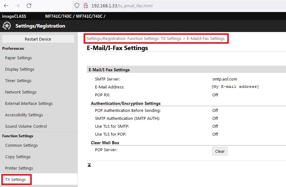Image resolution: width=286 pixels, height=187 pixels.
Task: Click the return-to-top arrow icon
Action: [89, 165]
